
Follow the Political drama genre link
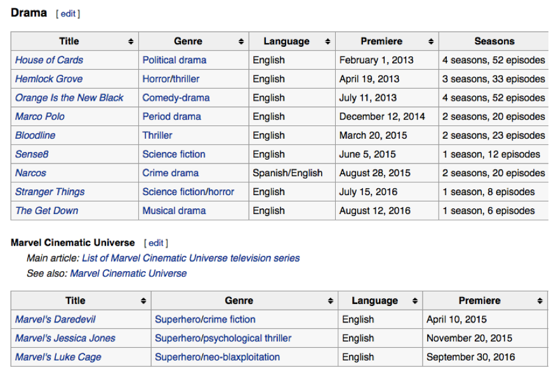[x=175, y=60]
